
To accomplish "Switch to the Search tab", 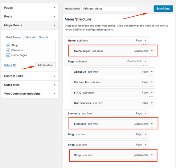I will (43, 37).
